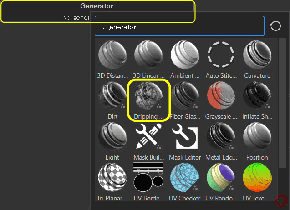The width and height of the screenshot is (290, 210).
Task: Choose the UV Texel Density generator
Action: pyautogui.click(x=257, y=182)
